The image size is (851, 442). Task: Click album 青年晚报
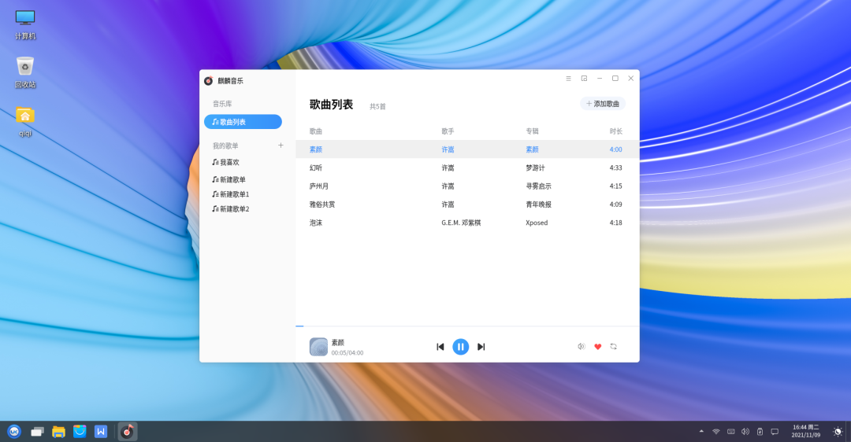[x=538, y=204]
